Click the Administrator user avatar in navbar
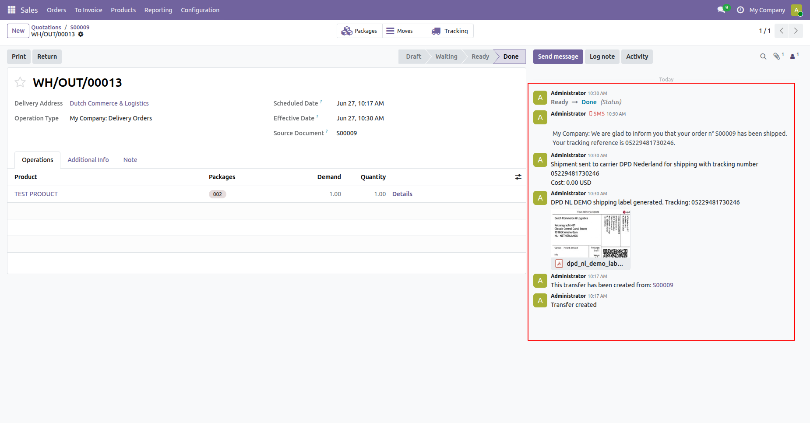810x423 pixels. pyautogui.click(x=796, y=10)
